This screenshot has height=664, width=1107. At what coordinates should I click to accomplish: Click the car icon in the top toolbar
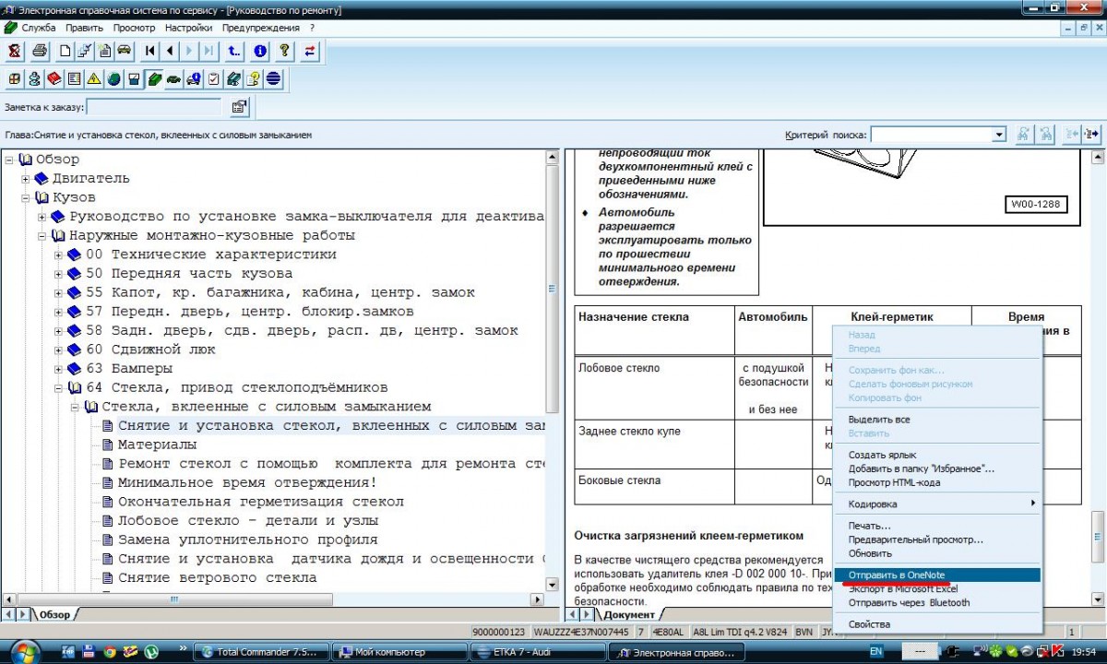[124, 51]
